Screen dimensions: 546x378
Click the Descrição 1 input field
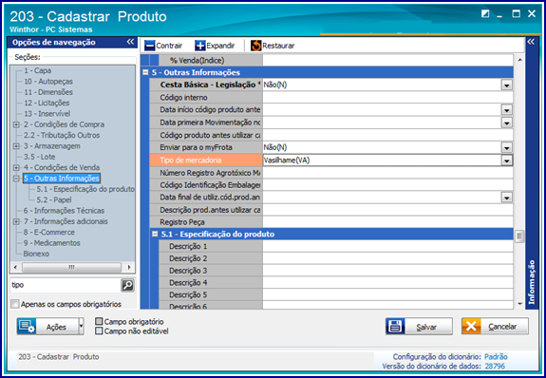(x=388, y=246)
